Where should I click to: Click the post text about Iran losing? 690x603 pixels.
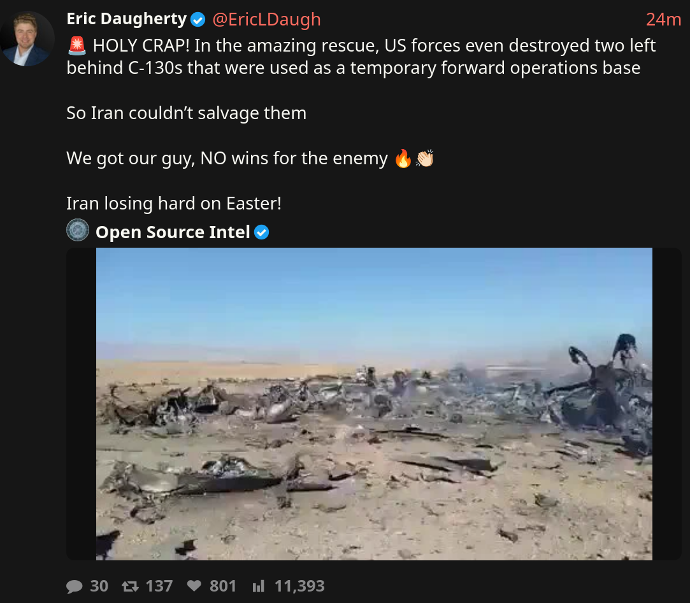174,204
